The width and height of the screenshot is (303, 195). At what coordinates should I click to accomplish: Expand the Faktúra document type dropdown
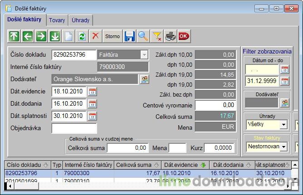coord(144,55)
